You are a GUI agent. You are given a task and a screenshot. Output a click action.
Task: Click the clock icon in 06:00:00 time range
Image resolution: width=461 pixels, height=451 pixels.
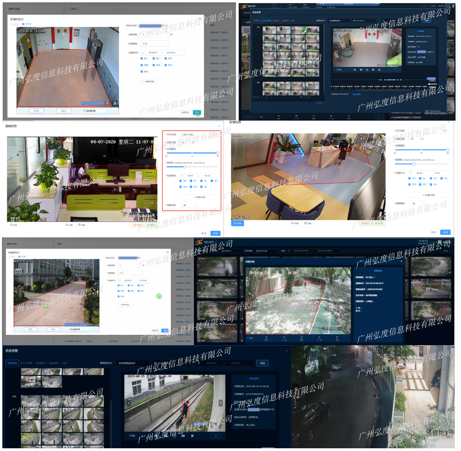143,53
